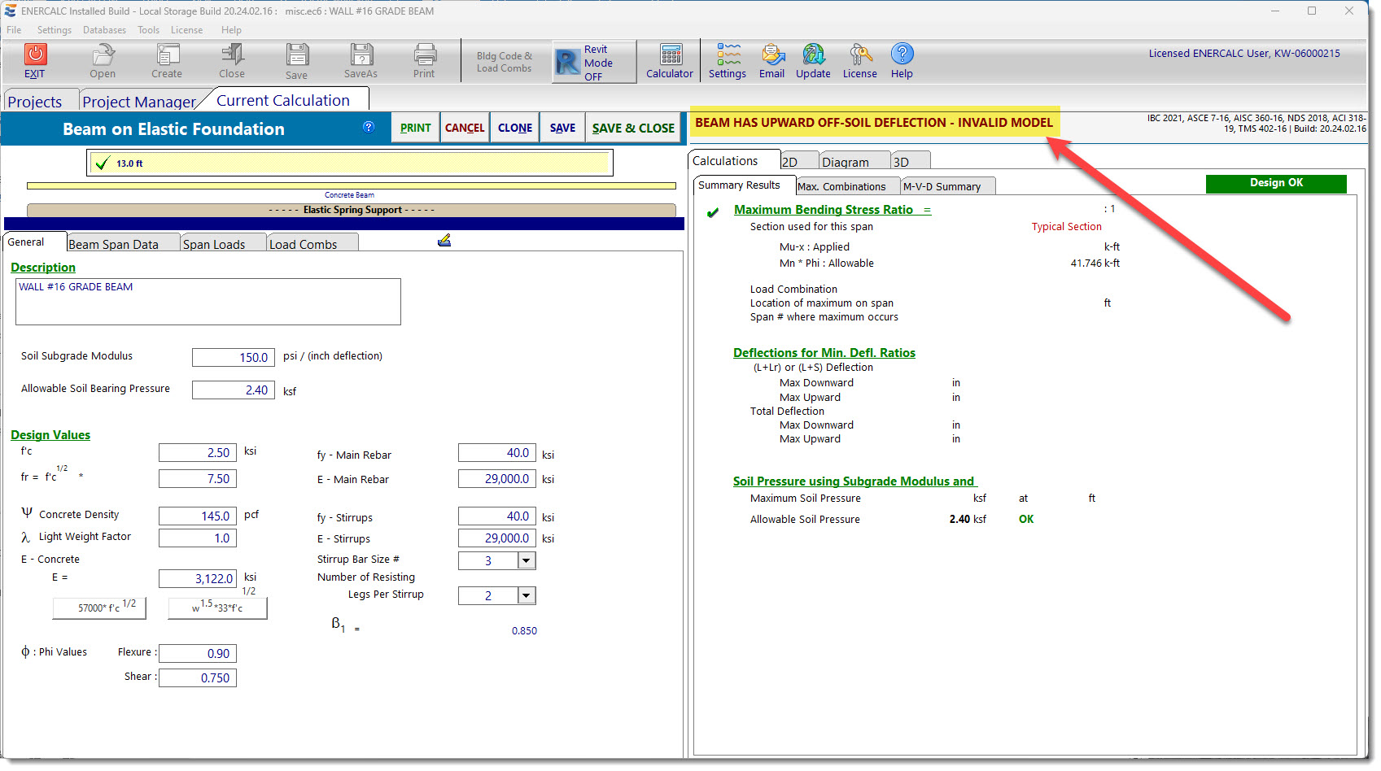Click the CLONE button
Screen dimensions: 1381x771
[x=514, y=128]
